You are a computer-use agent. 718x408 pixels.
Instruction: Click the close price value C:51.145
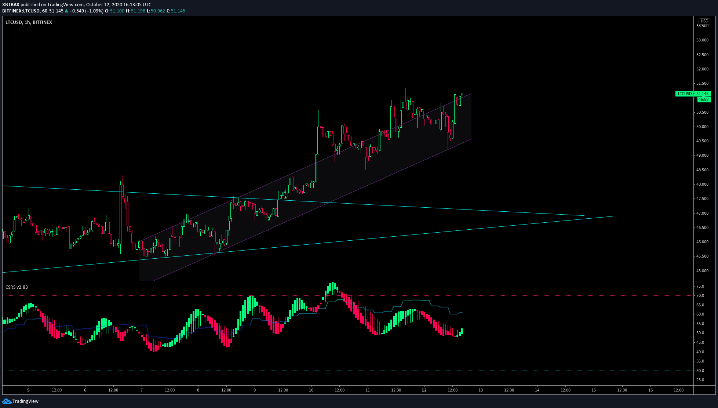click(176, 11)
